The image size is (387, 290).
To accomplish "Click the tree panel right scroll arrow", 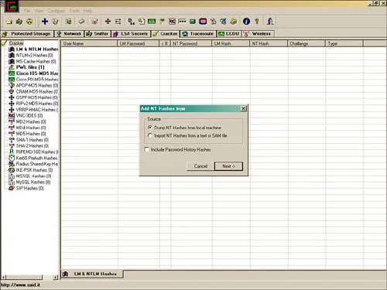I will coord(56,278).
